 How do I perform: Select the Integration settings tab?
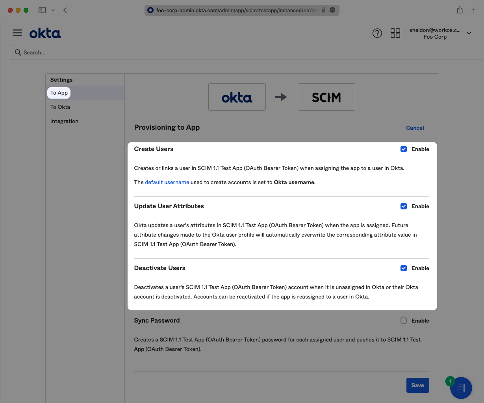(x=64, y=121)
